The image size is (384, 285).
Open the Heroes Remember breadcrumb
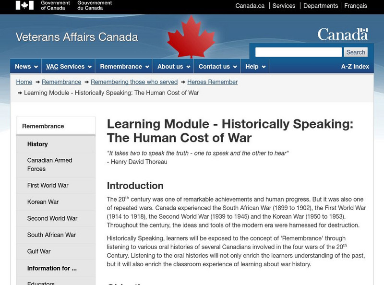[212, 82]
